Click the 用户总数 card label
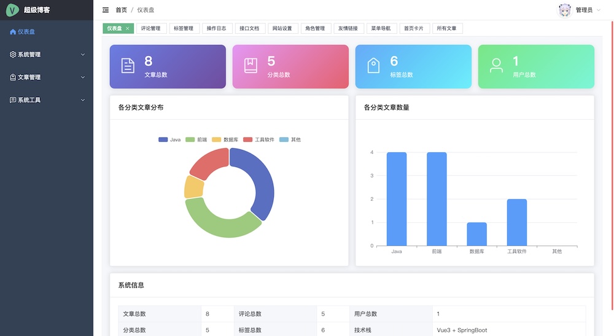The image size is (614, 336). point(524,74)
